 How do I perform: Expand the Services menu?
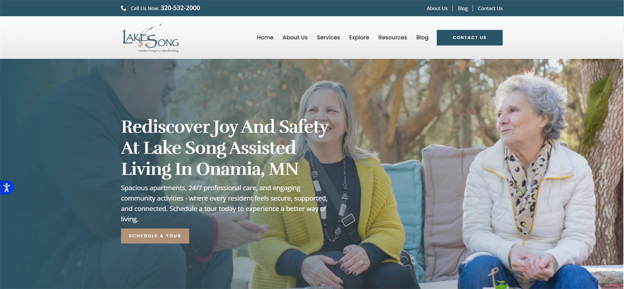pos(328,37)
